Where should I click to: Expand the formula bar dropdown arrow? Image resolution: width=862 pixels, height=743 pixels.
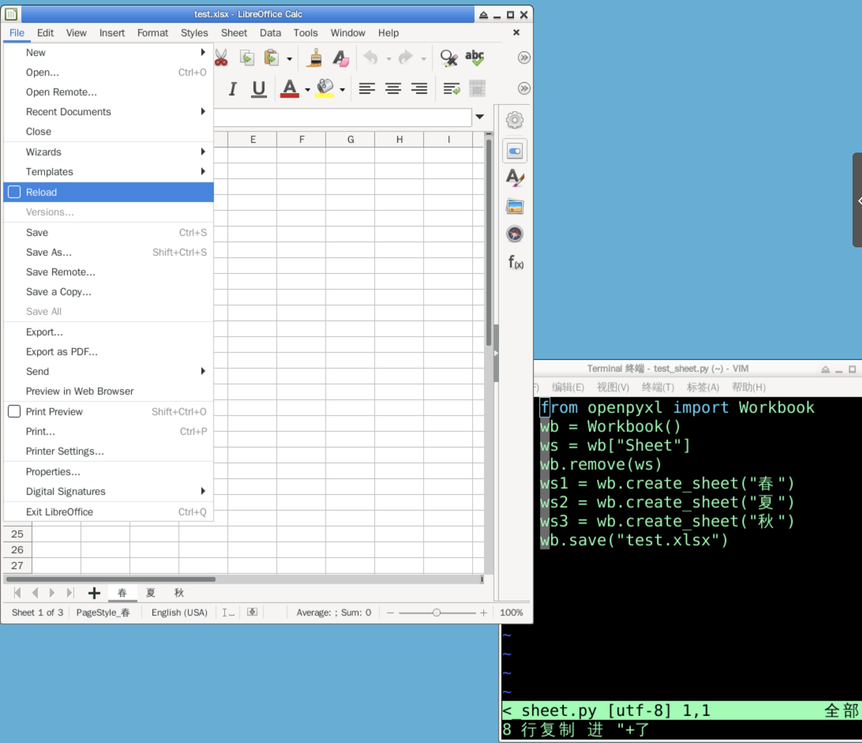coord(479,117)
